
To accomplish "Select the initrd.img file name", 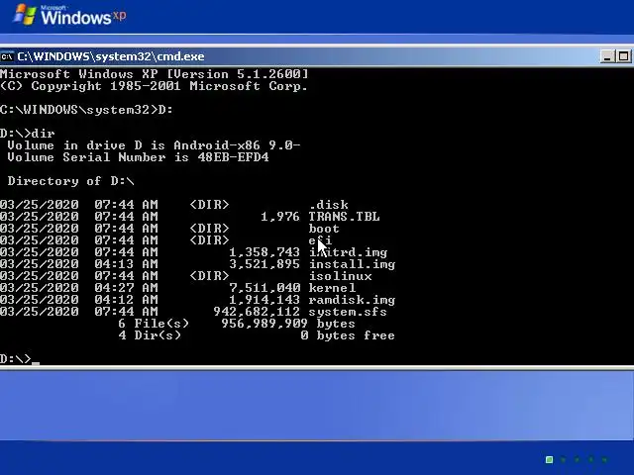I will click(348, 252).
